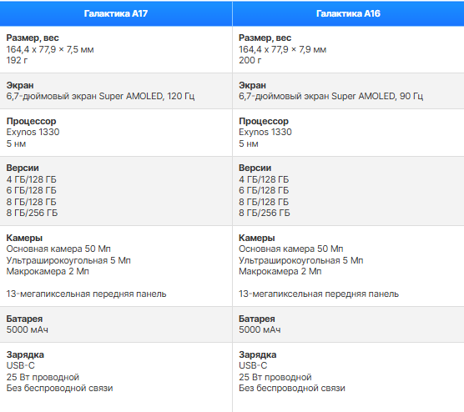Click 'Зарядка' label in the Галактика A16 column
The image size is (464, 412).
[x=258, y=355]
